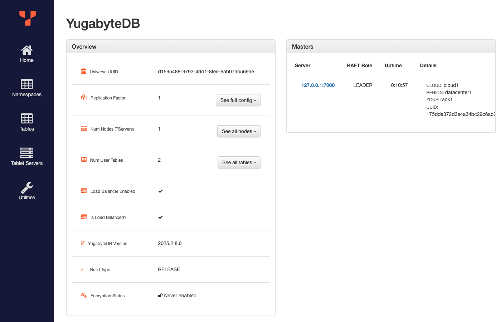Go to Home in sidebar
Screen dimensions: 501x322
27,60
